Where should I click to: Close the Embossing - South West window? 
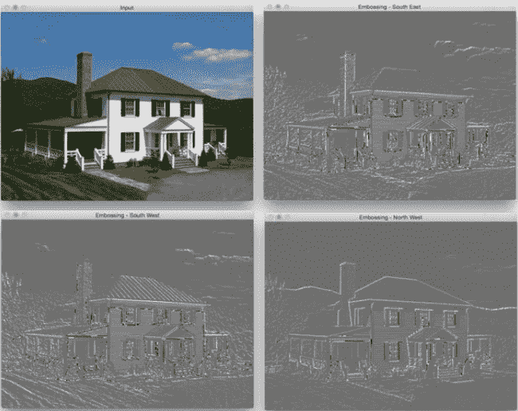pos(7,216)
